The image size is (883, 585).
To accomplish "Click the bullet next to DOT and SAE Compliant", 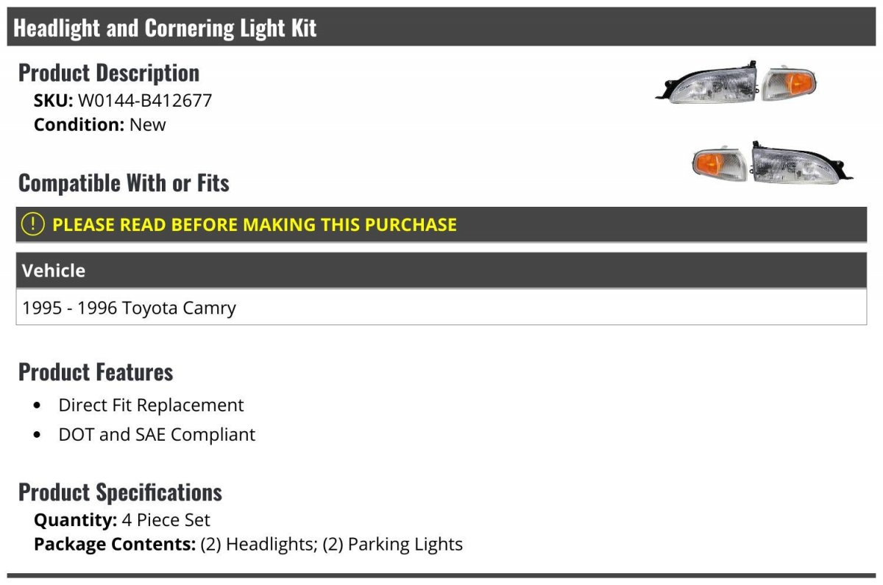I will point(38,435).
